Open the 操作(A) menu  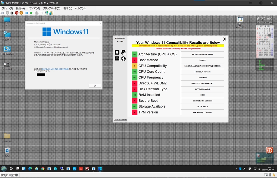(x=20, y=8)
